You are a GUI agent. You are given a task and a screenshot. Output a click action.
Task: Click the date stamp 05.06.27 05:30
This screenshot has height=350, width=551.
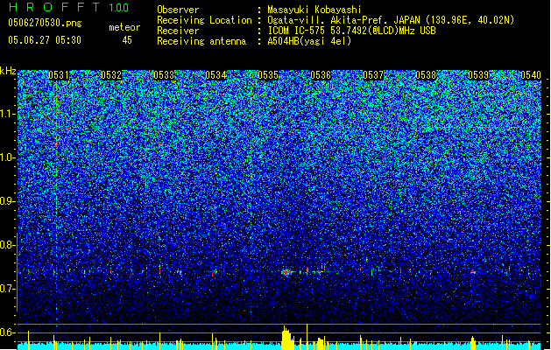coord(45,40)
